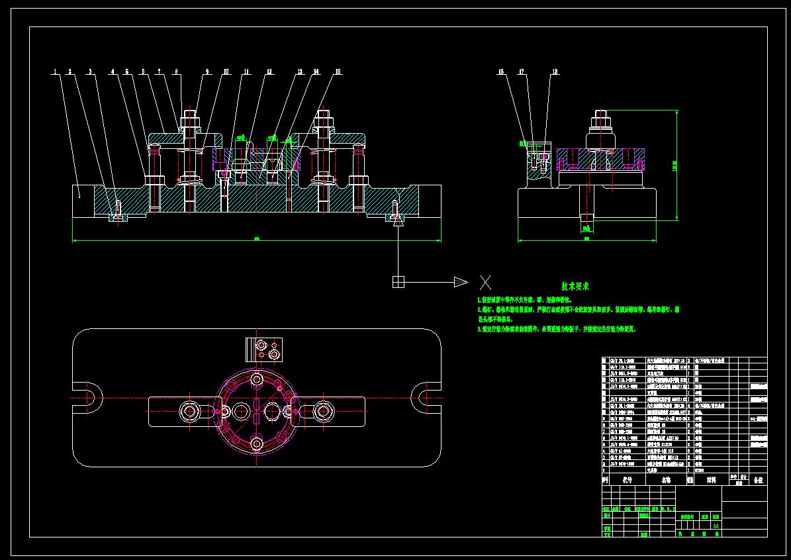Select part balloon number 2
Image resolution: width=791 pixels, height=560 pixels.
coord(70,71)
